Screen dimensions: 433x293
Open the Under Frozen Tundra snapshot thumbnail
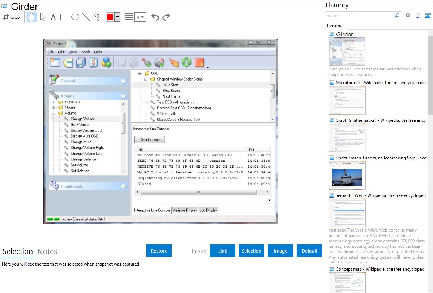click(x=347, y=176)
